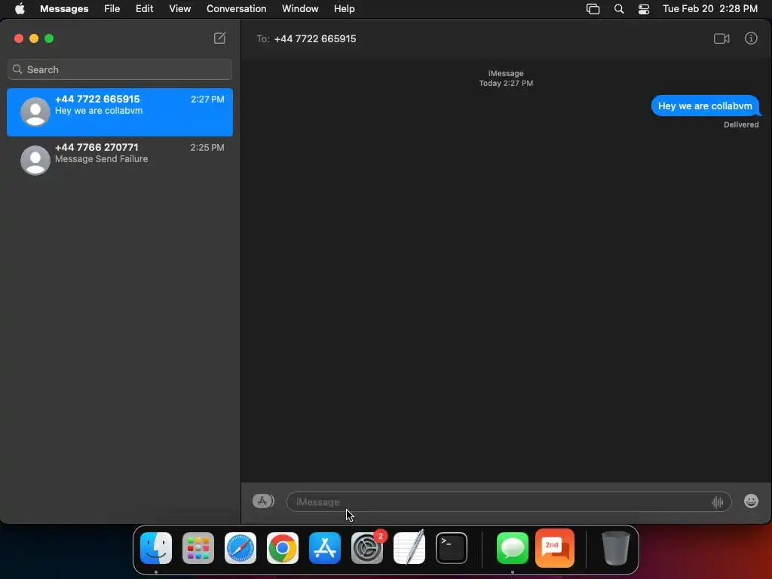Open the View menu

(179, 9)
